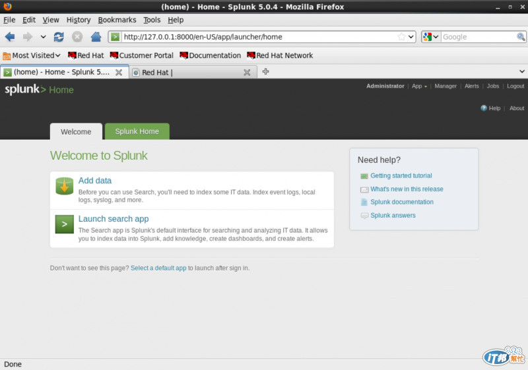Click the Help question mark icon

click(x=484, y=108)
